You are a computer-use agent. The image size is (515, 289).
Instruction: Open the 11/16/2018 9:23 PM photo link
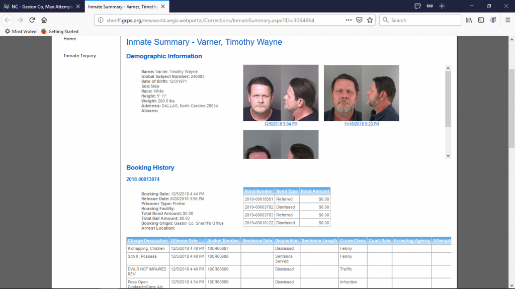361,124
